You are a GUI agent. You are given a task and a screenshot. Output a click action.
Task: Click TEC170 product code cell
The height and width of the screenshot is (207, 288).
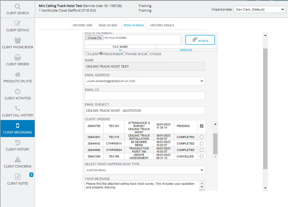[114, 137]
